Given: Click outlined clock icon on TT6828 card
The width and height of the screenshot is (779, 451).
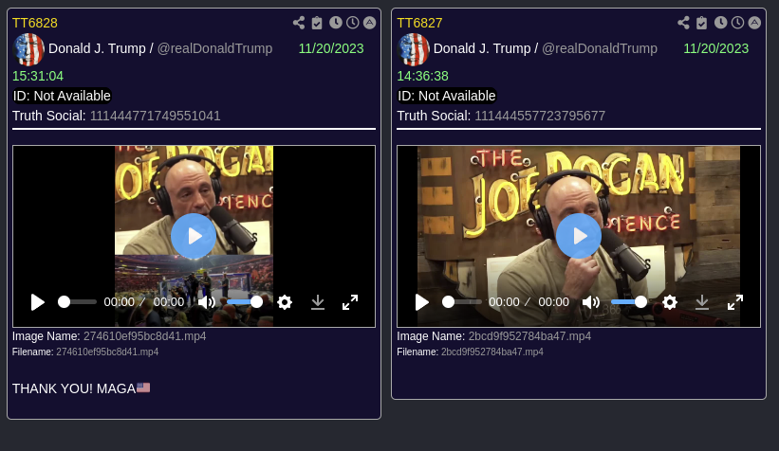Looking at the screenshot, I should coord(353,23).
